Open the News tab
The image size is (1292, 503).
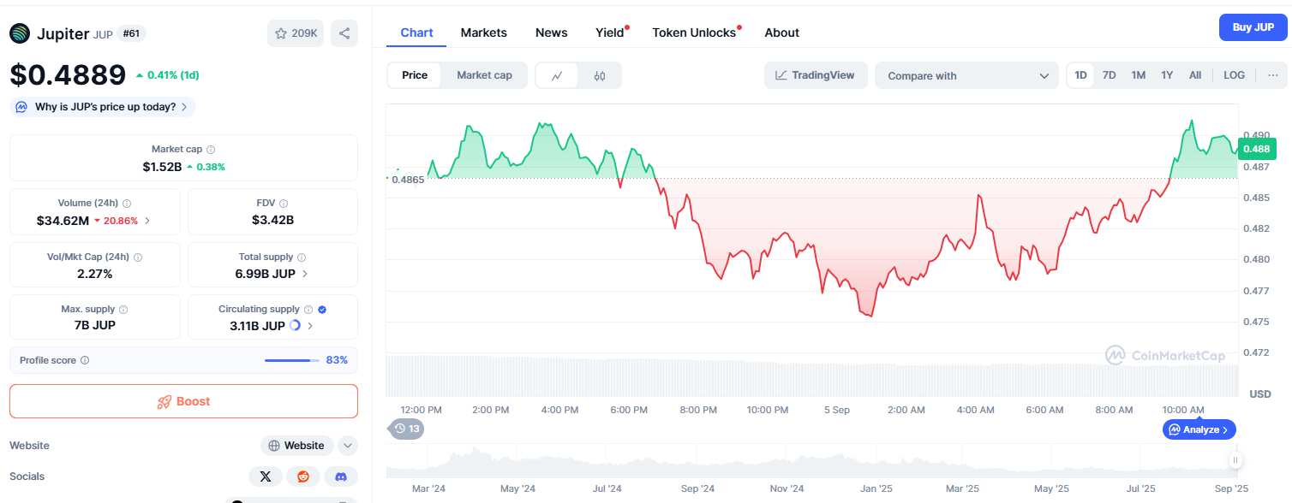tap(552, 33)
